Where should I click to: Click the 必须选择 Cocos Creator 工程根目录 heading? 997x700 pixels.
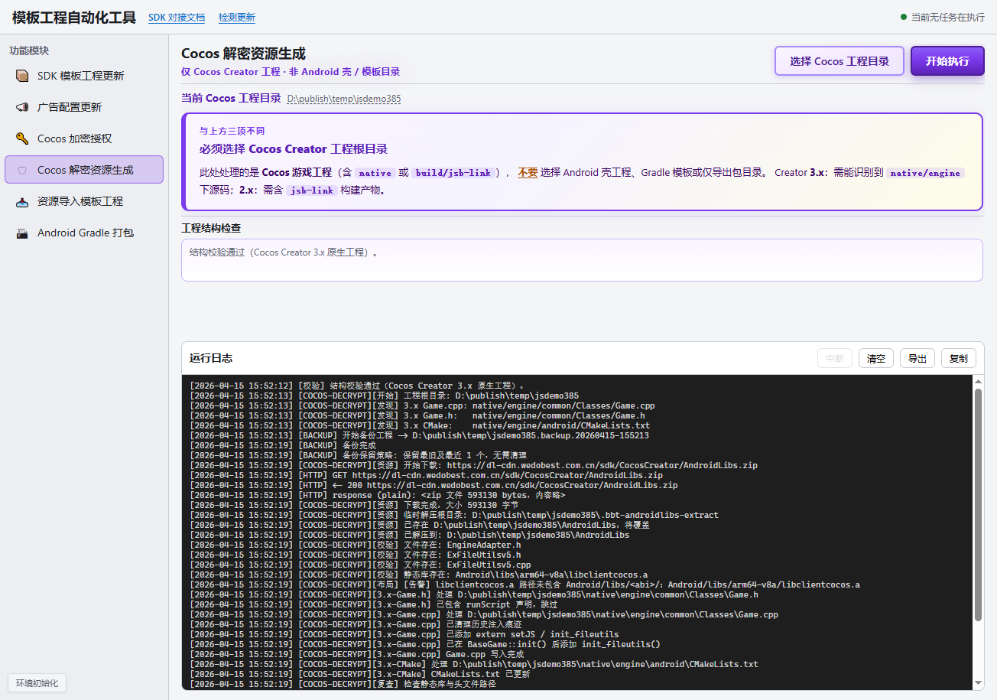tap(294, 149)
